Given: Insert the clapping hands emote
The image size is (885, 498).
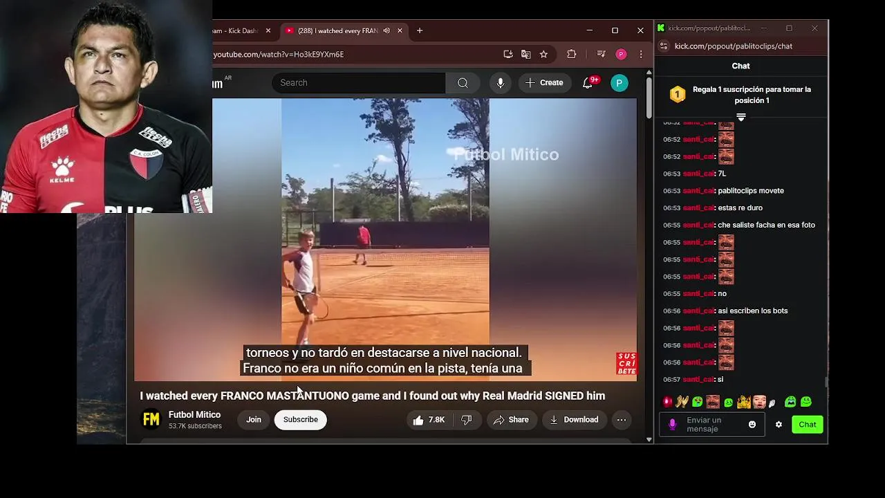Looking at the screenshot, I should (682, 402).
